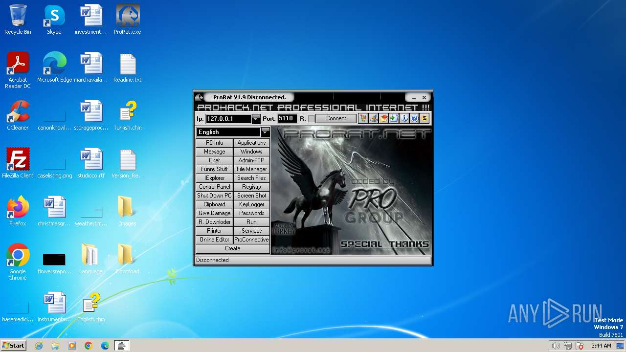
Task: Click the info@prorat.net link
Action: 301,250
